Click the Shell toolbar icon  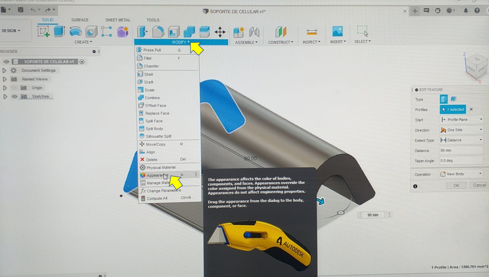[174, 32]
